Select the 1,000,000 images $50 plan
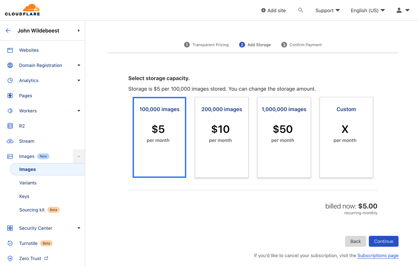 click(284, 138)
